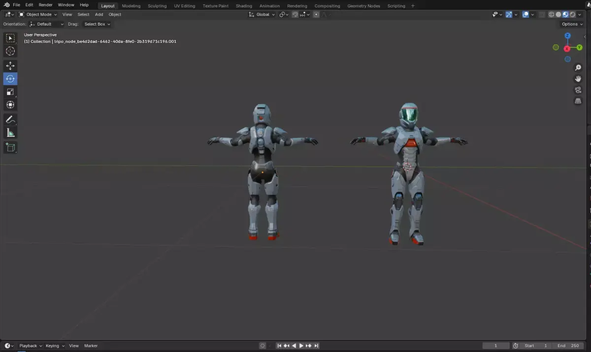591x352 pixels.
Task: Open viewport Object menu
Action: coord(115,14)
